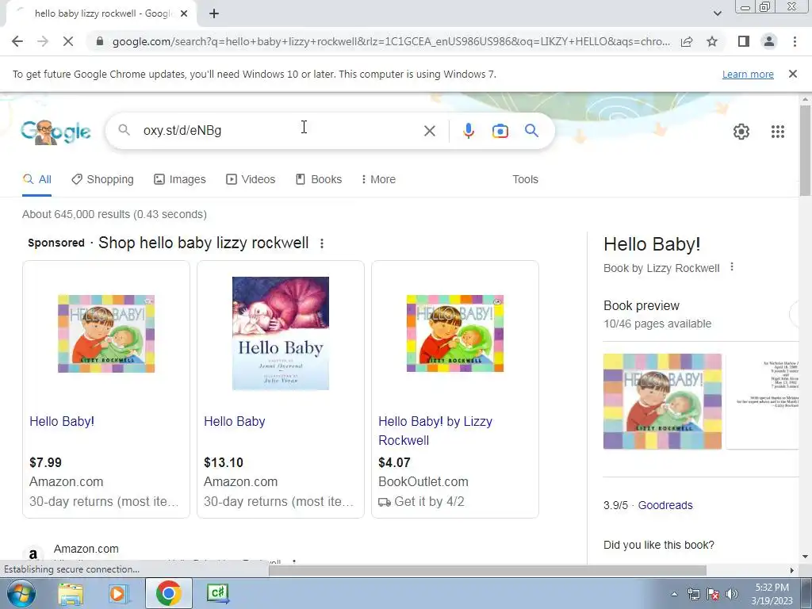Switch to the Videos tab
812x609 pixels.
(x=251, y=179)
